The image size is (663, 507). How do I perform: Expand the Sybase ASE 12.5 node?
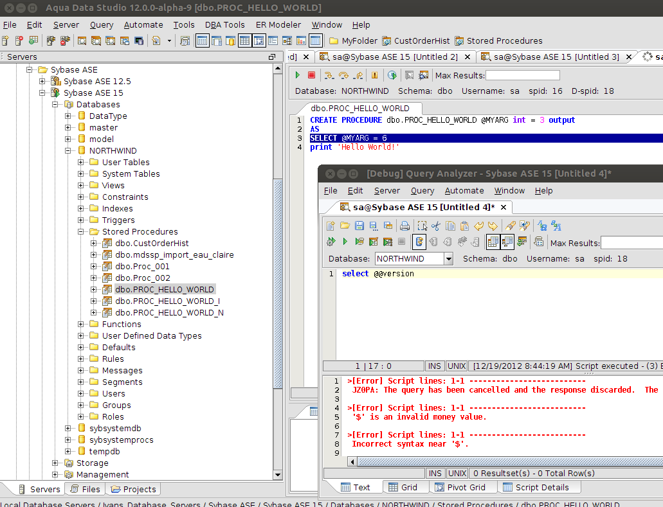42,81
